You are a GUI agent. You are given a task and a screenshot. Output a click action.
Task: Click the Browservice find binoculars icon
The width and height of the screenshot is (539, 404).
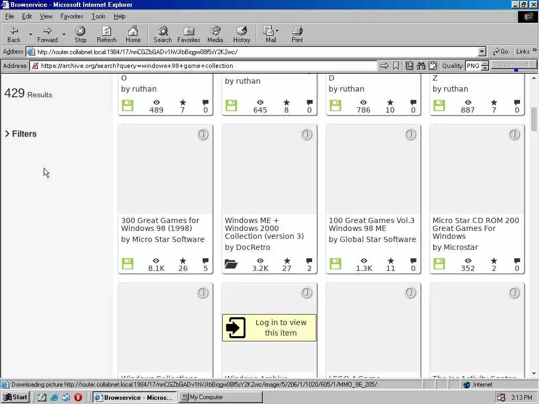[421, 66]
